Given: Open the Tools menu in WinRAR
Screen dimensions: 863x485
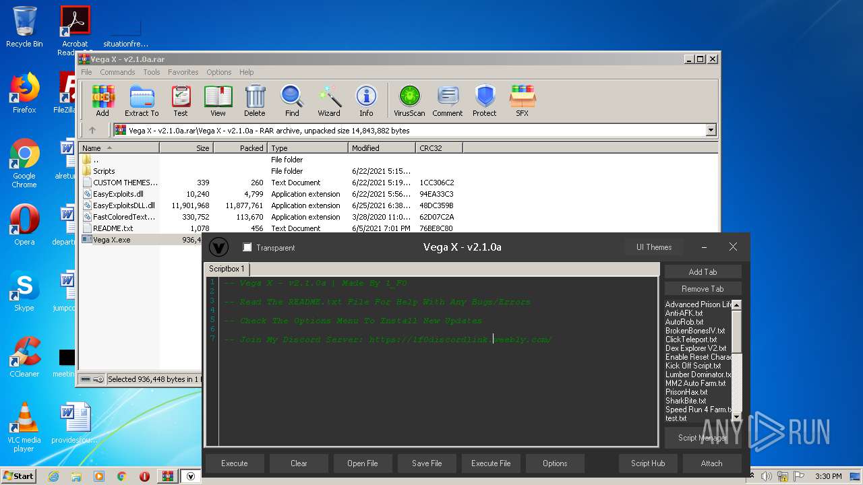Looking at the screenshot, I should [152, 72].
